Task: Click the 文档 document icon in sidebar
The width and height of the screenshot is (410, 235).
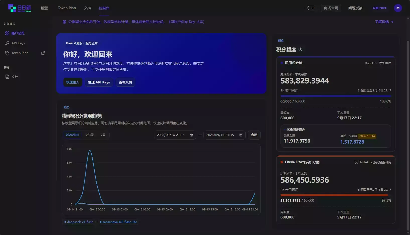Action: (7, 77)
